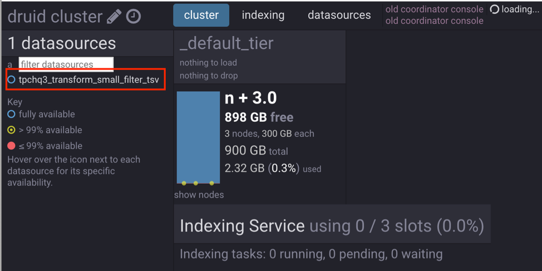This screenshot has height=271, width=542.
Task: Focus the filter datasources input field
Action: point(66,64)
